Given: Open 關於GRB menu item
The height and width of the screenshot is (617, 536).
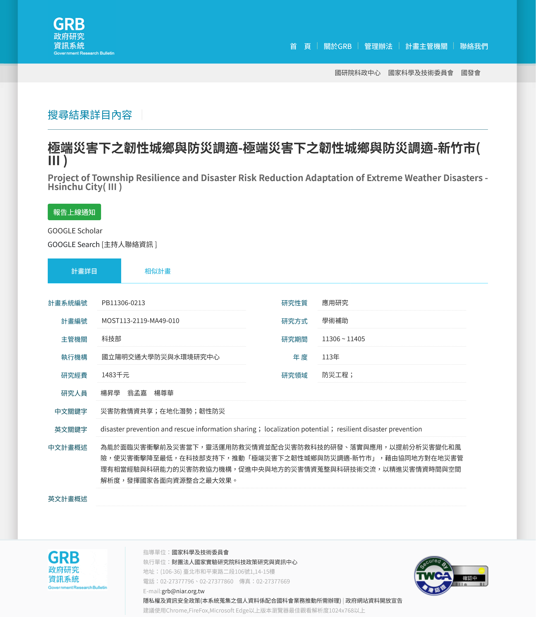Looking at the screenshot, I should click(x=338, y=46).
